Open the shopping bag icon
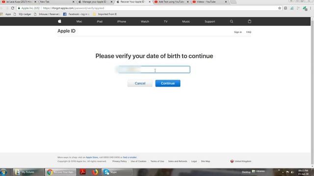This screenshot has width=314, height=176. coord(250,22)
